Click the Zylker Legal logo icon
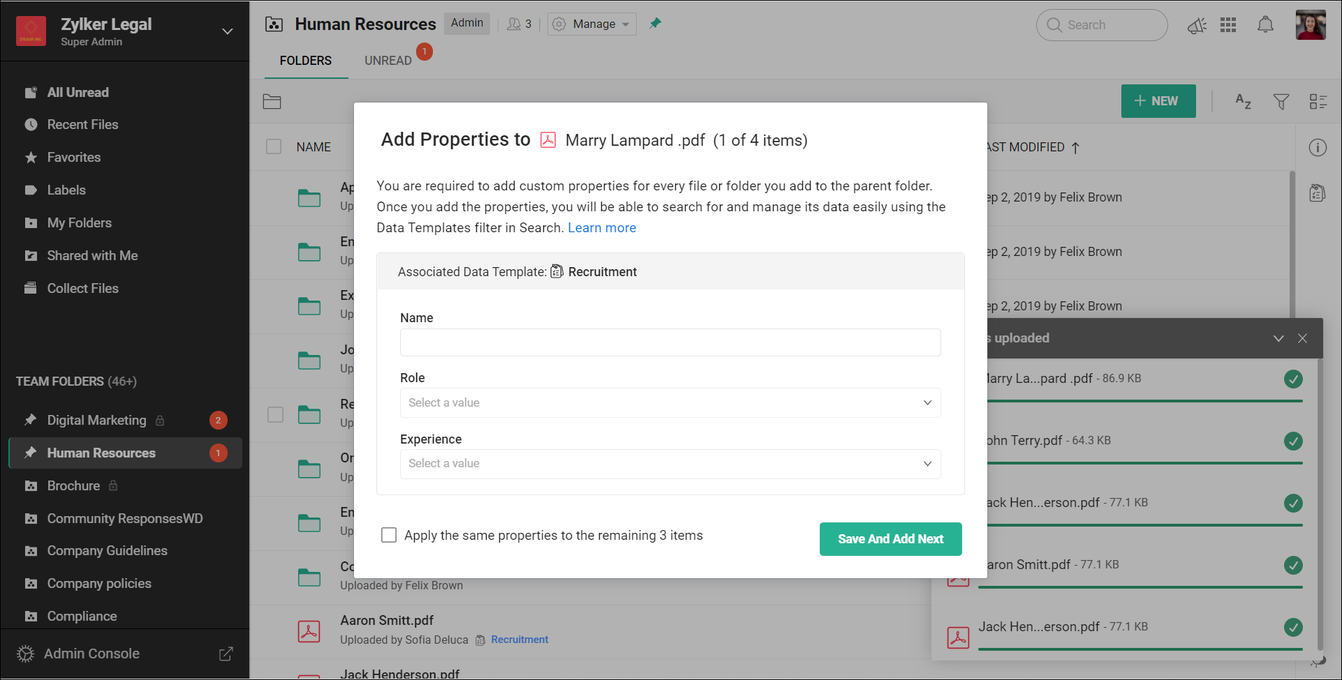 pos(31,31)
